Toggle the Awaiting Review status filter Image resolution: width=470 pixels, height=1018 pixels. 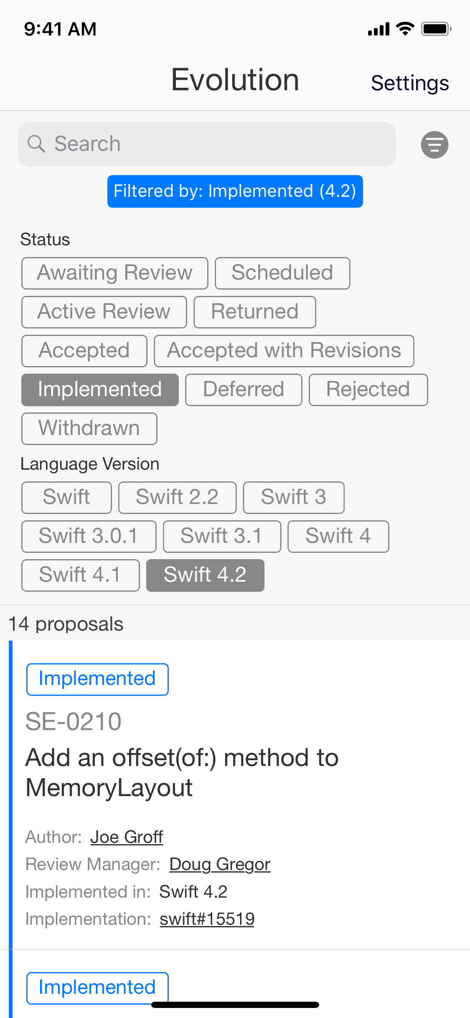(115, 273)
